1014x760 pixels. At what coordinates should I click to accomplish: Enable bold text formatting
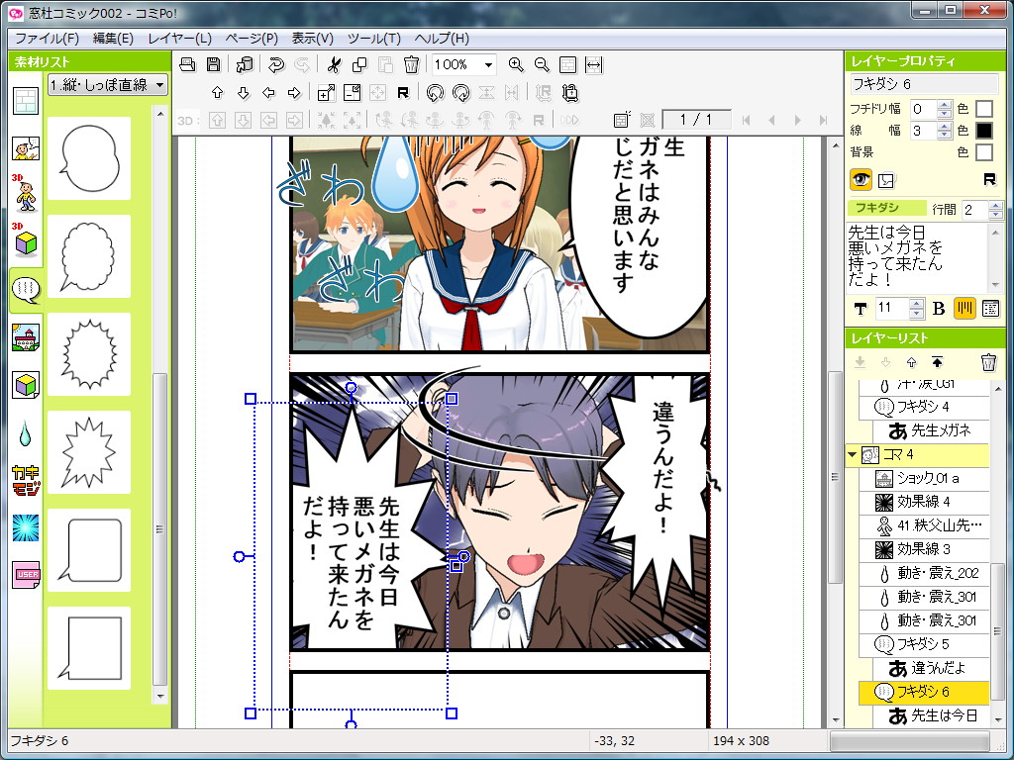pos(939,309)
